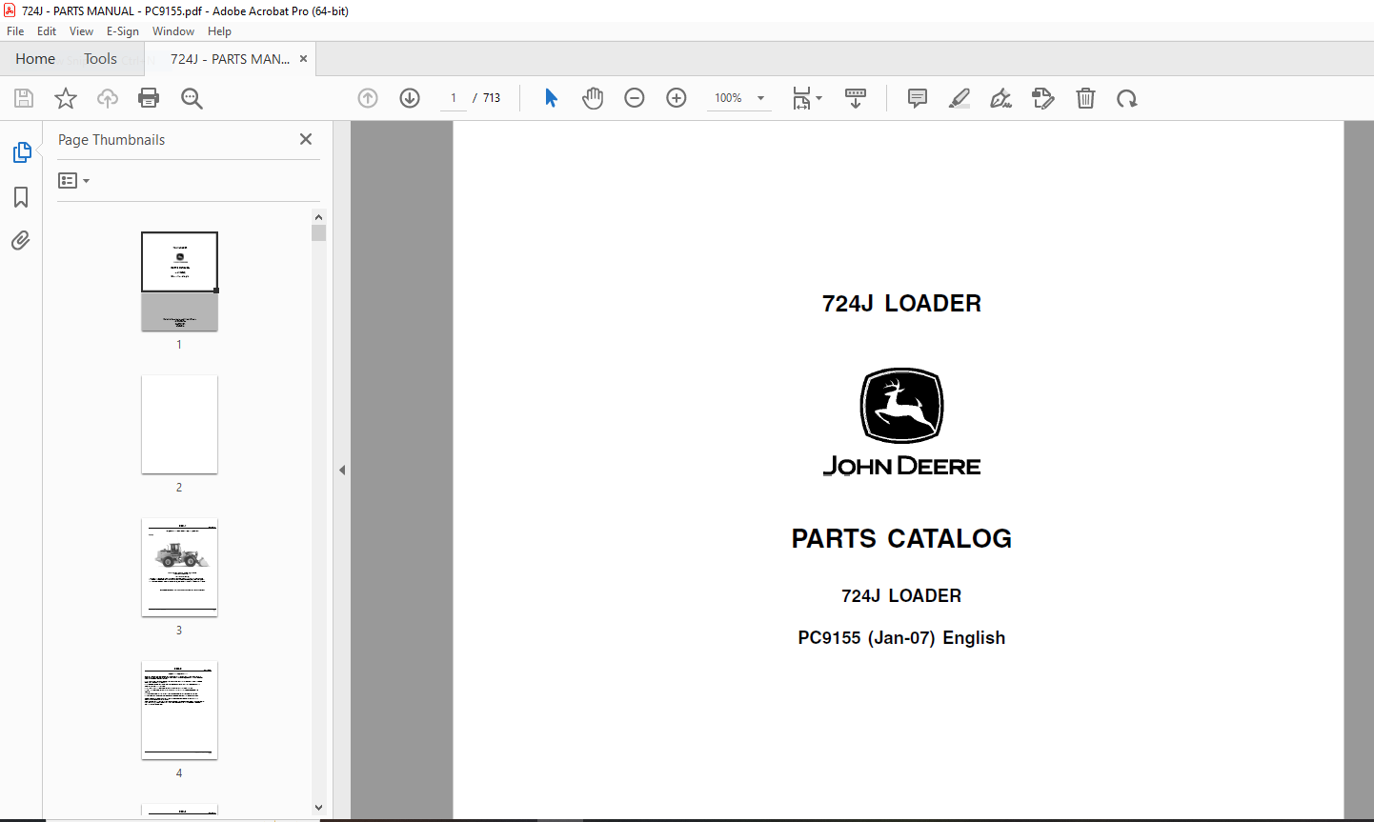Click thumbnail scrollbar down arrow
1374x822 pixels.
pyautogui.click(x=318, y=808)
